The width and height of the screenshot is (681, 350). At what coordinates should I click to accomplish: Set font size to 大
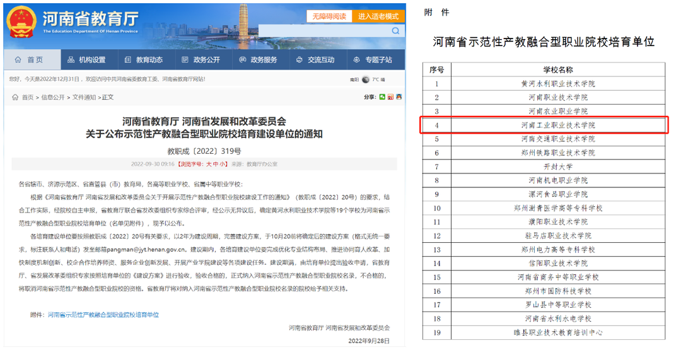coord(209,164)
